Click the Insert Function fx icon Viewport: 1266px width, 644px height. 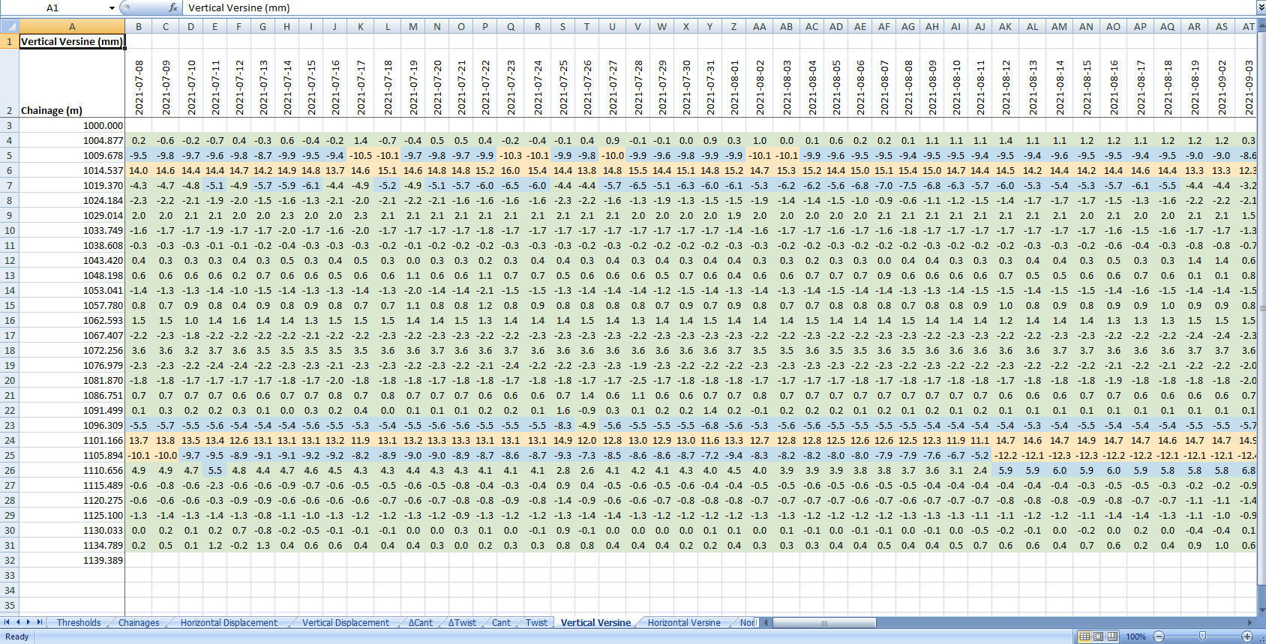click(x=173, y=7)
